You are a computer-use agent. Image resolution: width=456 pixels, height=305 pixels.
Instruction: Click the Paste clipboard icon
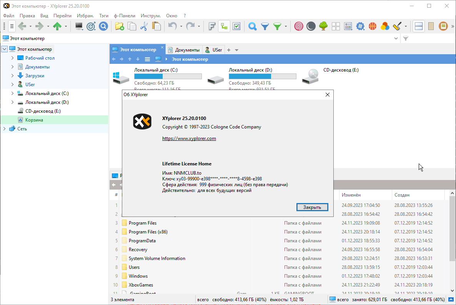point(156,26)
